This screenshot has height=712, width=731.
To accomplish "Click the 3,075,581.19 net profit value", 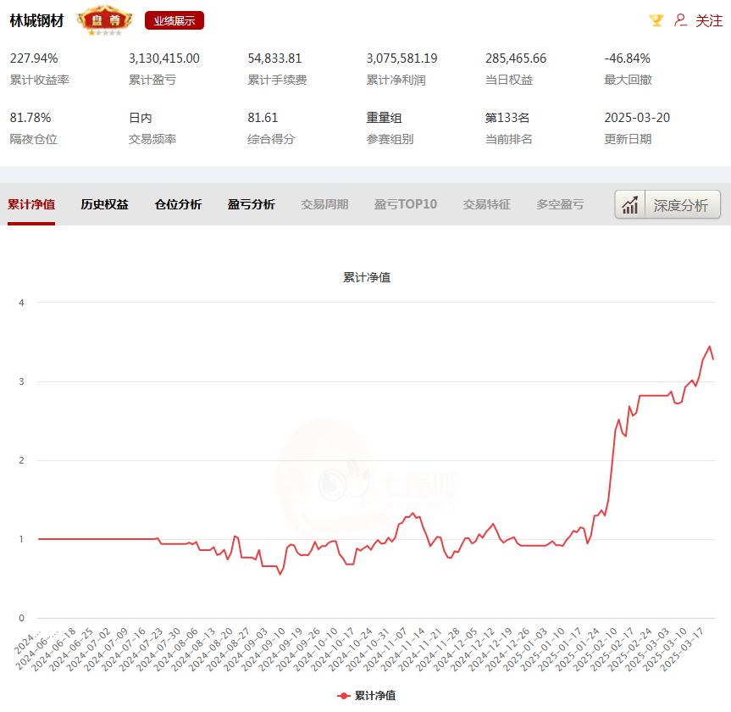I will (x=401, y=58).
